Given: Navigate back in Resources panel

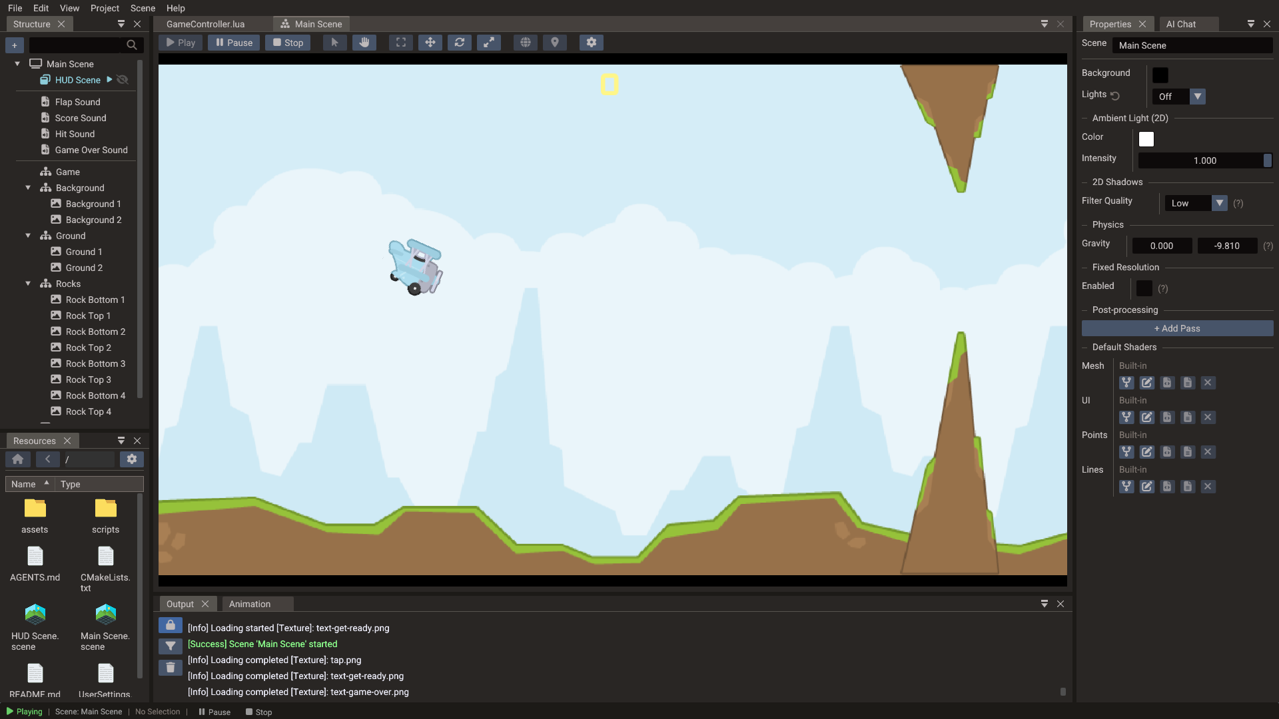Looking at the screenshot, I should pyautogui.click(x=47, y=459).
